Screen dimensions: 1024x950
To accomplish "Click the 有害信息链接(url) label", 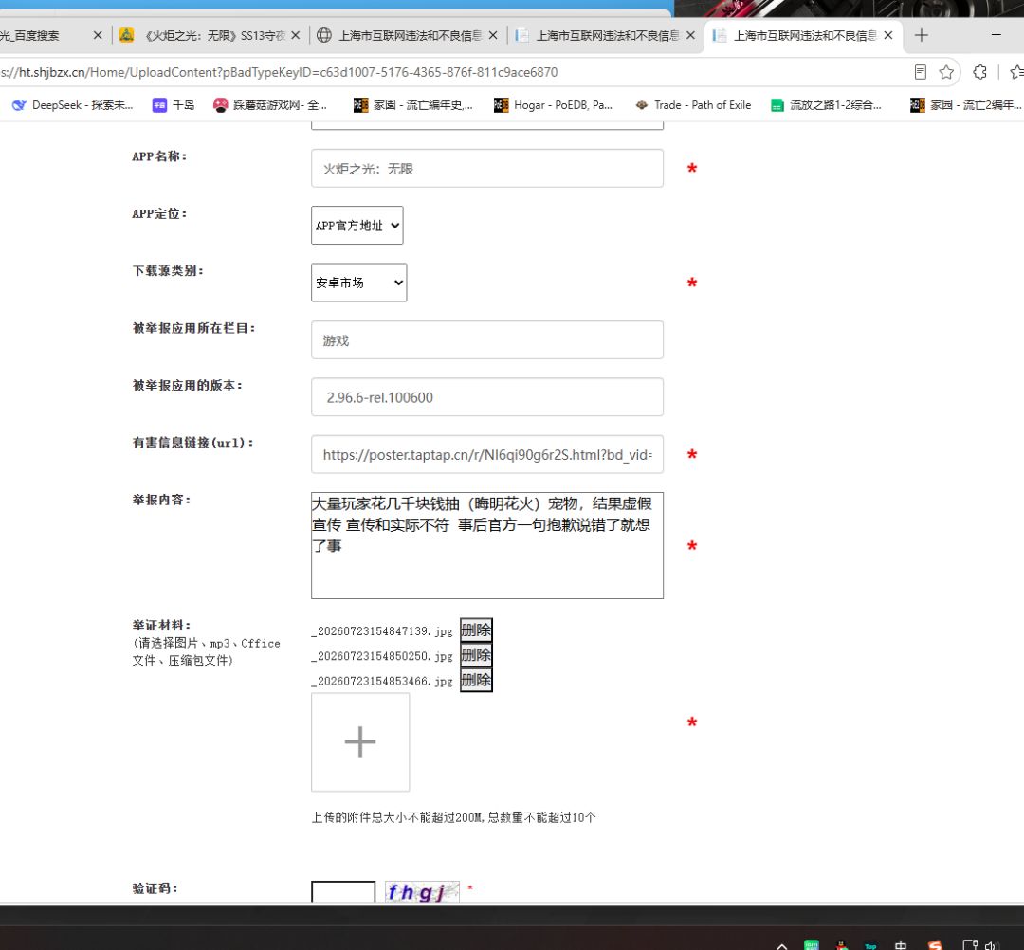I will point(192,443).
